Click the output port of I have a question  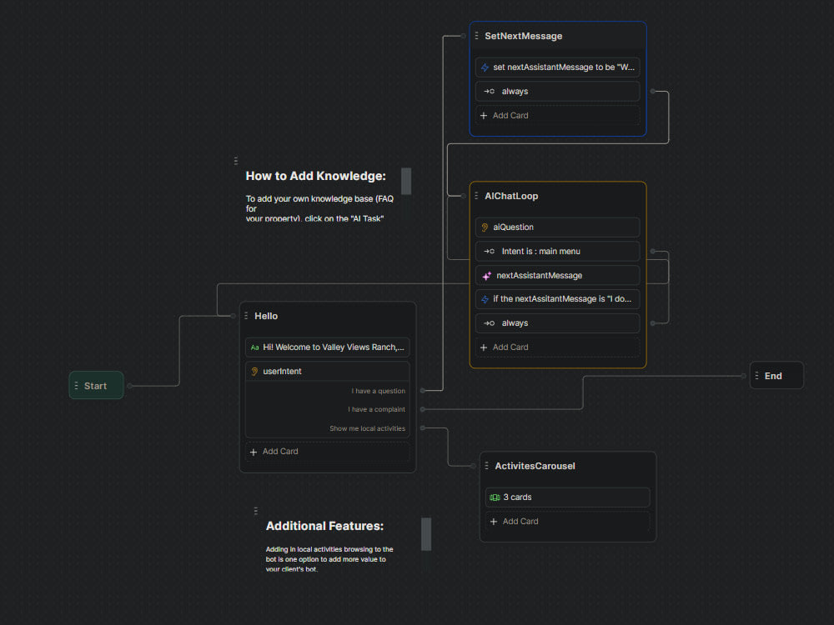pos(422,391)
